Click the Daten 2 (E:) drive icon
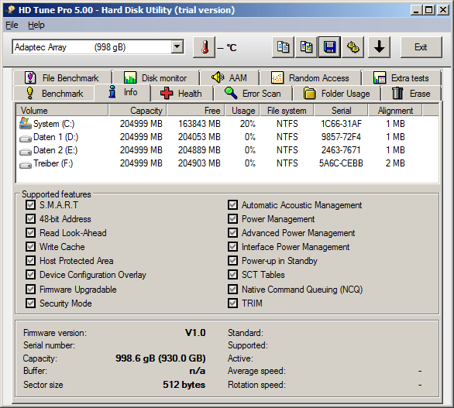 (x=26, y=152)
